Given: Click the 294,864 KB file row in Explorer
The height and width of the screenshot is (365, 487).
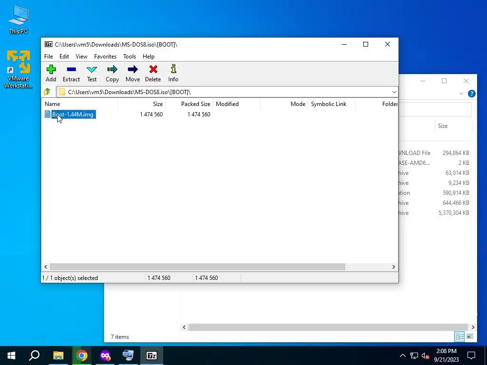Looking at the screenshot, I should pyautogui.click(x=435, y=153).
